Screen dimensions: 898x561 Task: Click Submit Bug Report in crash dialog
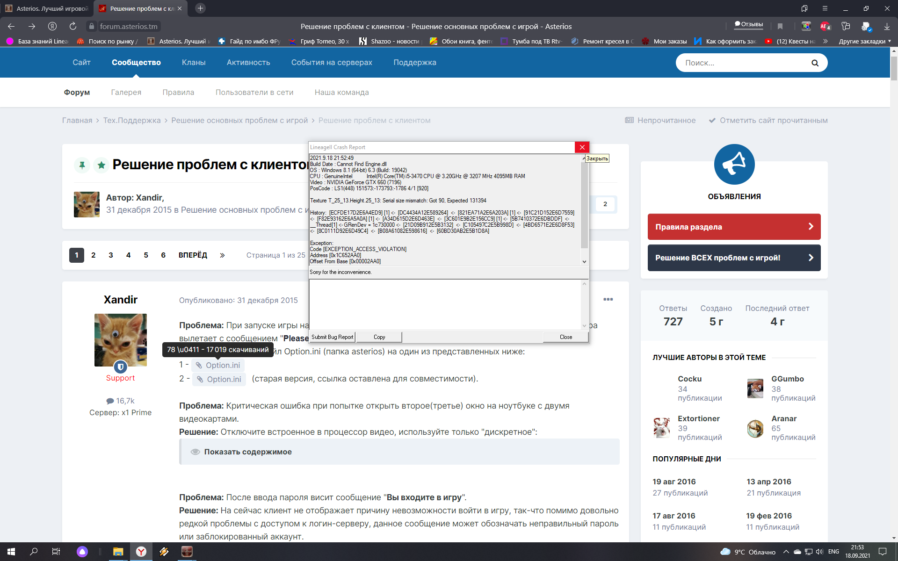pos(332,337)
